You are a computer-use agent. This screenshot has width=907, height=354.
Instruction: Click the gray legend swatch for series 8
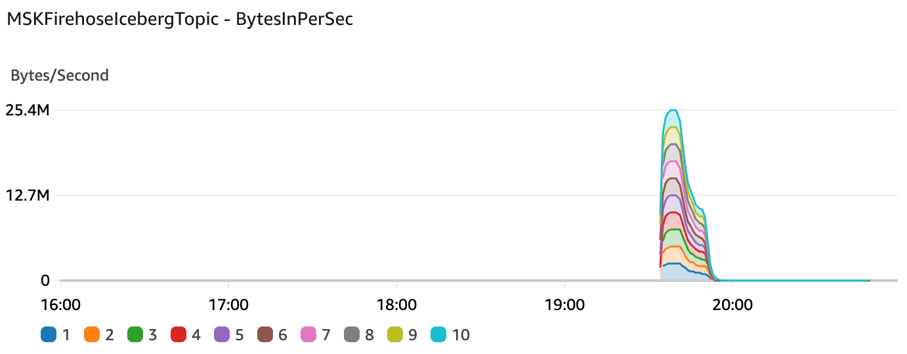(351, 335)
